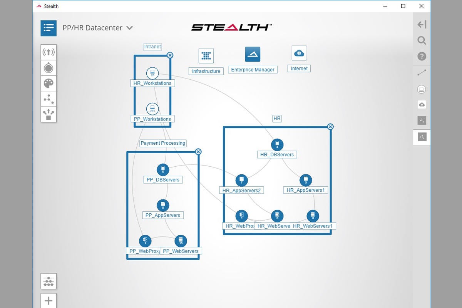Click the HR group label
Screen dimensions: 462x308
tap(277, 119)
